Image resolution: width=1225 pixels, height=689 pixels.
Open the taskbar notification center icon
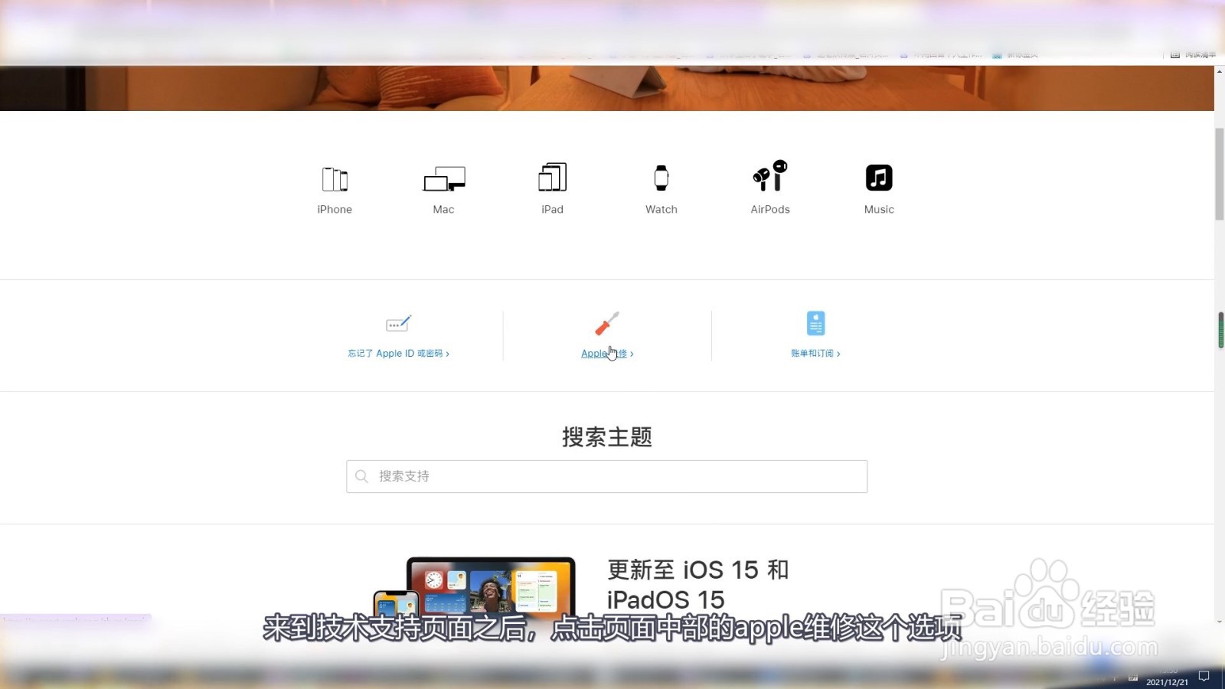point(1204,676)
